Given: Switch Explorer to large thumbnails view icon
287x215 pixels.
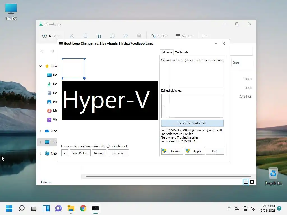Looking at the screenshot, I should click(252, 182).
